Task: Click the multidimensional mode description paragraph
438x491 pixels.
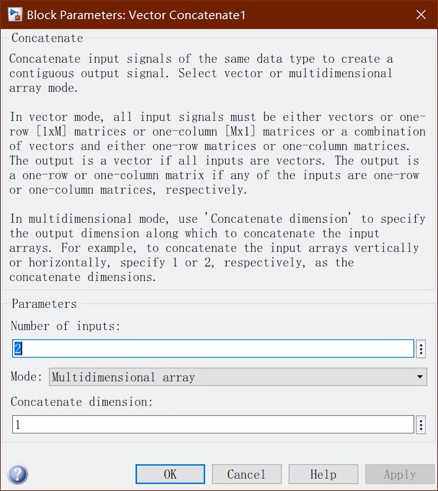Action: pyautogui.click(x=217, y=248)
